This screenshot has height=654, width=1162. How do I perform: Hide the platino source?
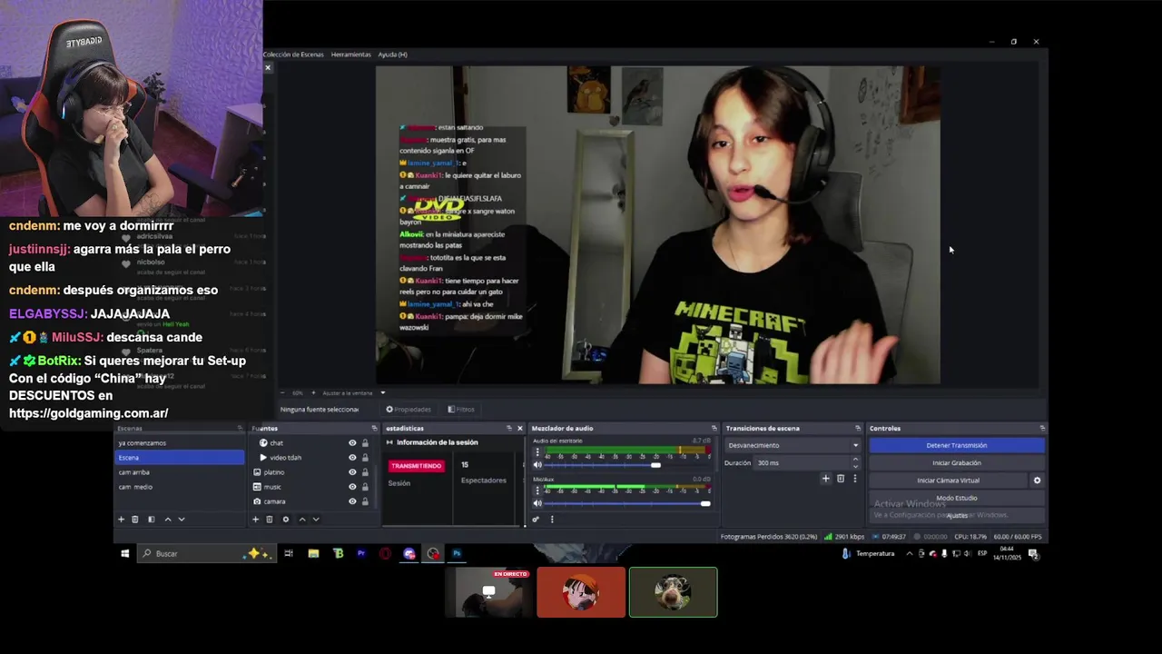(352, 472)
